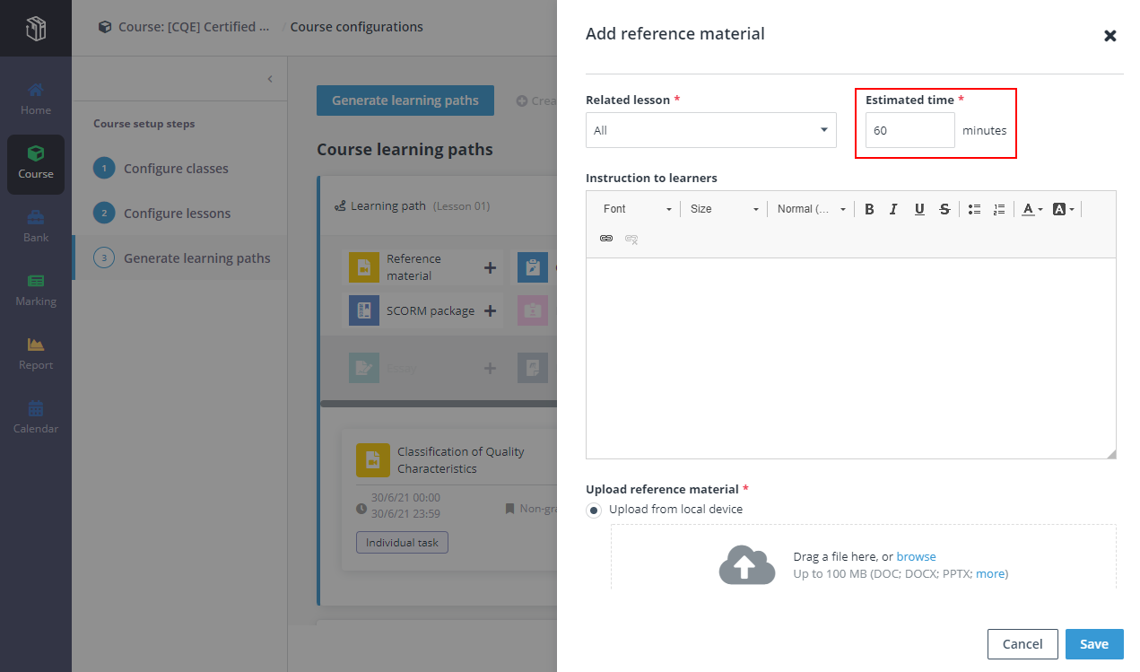1140x672 pixels.
Task: Click the SCORM package blue icon
Action: (364, 311)
